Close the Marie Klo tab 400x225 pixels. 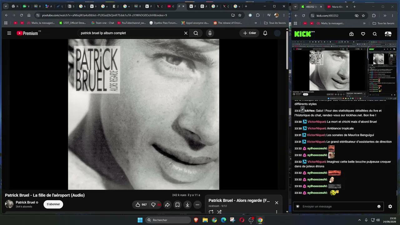click(347, 7)
